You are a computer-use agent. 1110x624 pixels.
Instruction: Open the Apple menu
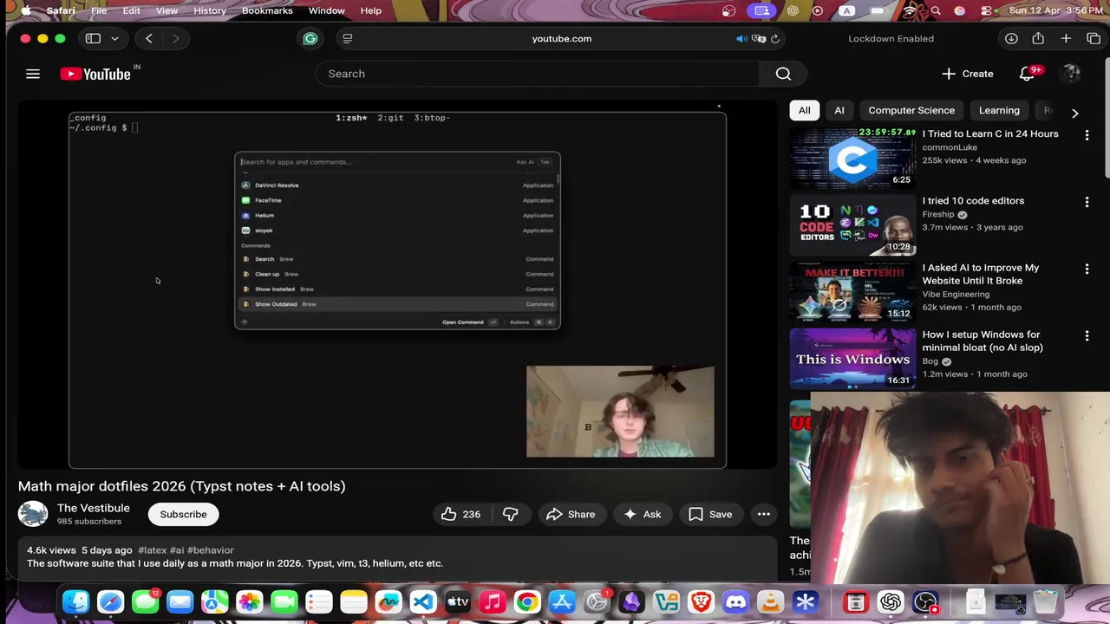click(26, 10)
